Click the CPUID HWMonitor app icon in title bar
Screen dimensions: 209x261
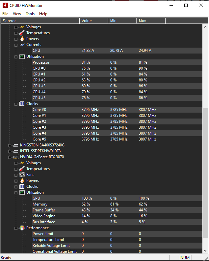coord(5,5)
